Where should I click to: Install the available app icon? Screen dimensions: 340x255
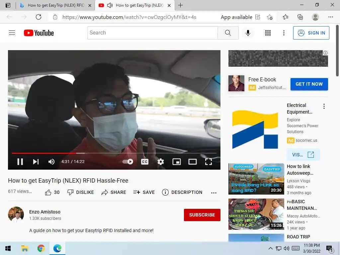point(258,17)
